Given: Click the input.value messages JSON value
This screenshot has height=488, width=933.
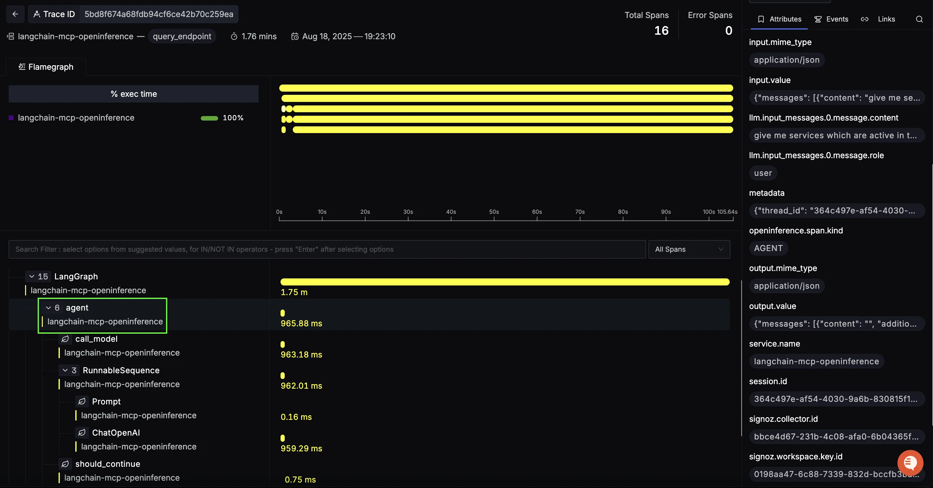Looking at the screenshot, I should click(x=837, y=97).
